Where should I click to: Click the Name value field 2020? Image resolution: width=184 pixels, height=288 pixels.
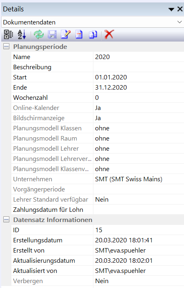click(x=139, y=57)
